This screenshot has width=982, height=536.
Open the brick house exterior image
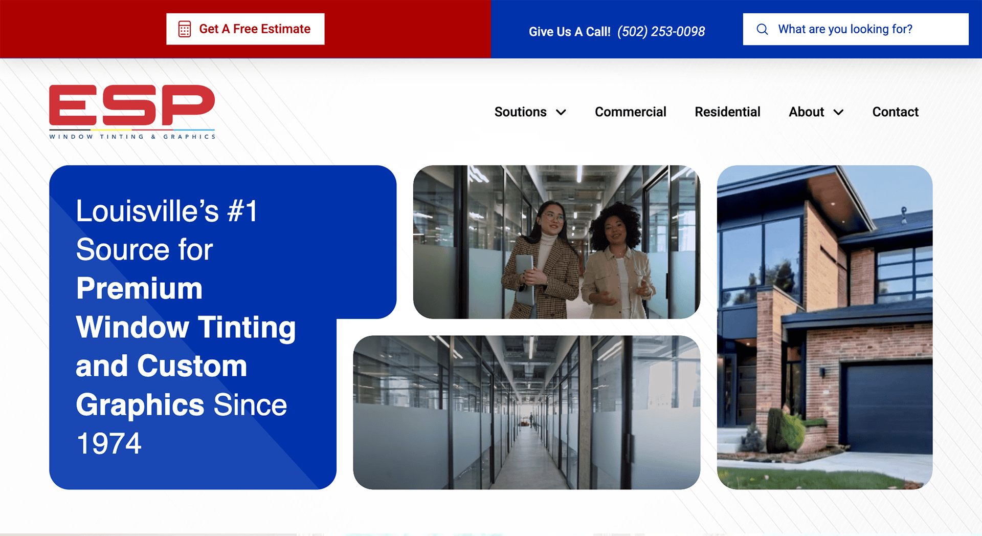click(824, 327)
